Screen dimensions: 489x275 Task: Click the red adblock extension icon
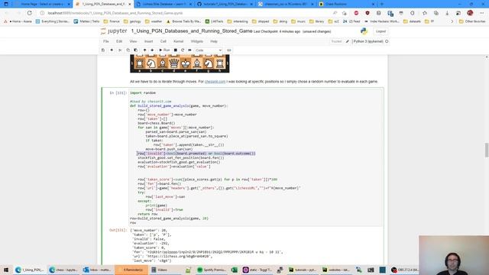point(356,13)
